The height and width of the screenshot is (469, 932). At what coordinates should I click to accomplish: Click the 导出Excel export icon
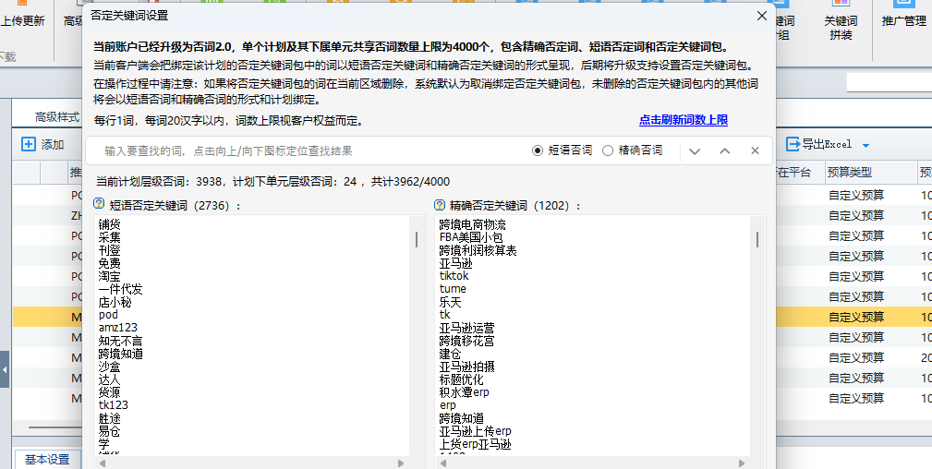[x=793, y=144]
